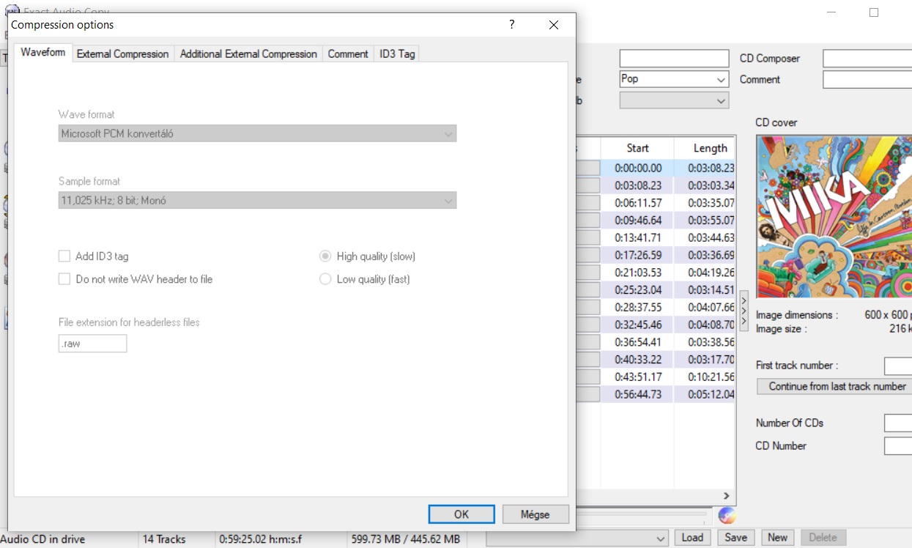
Task: Open the Comment tab
Action: (x=348, y=53)
